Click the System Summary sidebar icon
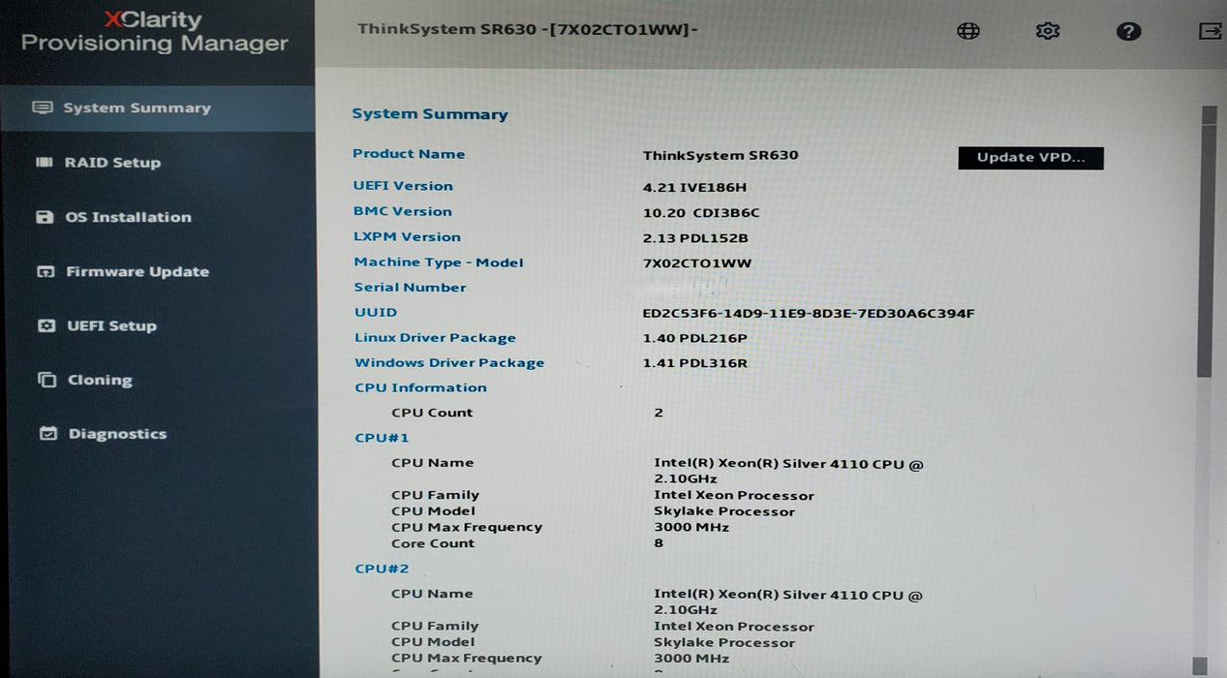This screenshot has width=1227, height=678. 42,108
